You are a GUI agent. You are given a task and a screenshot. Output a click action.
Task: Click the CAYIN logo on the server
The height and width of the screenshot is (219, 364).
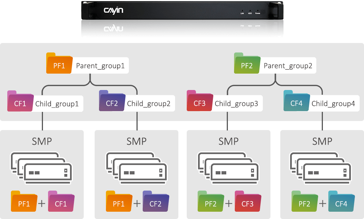(x=113, y=11)
